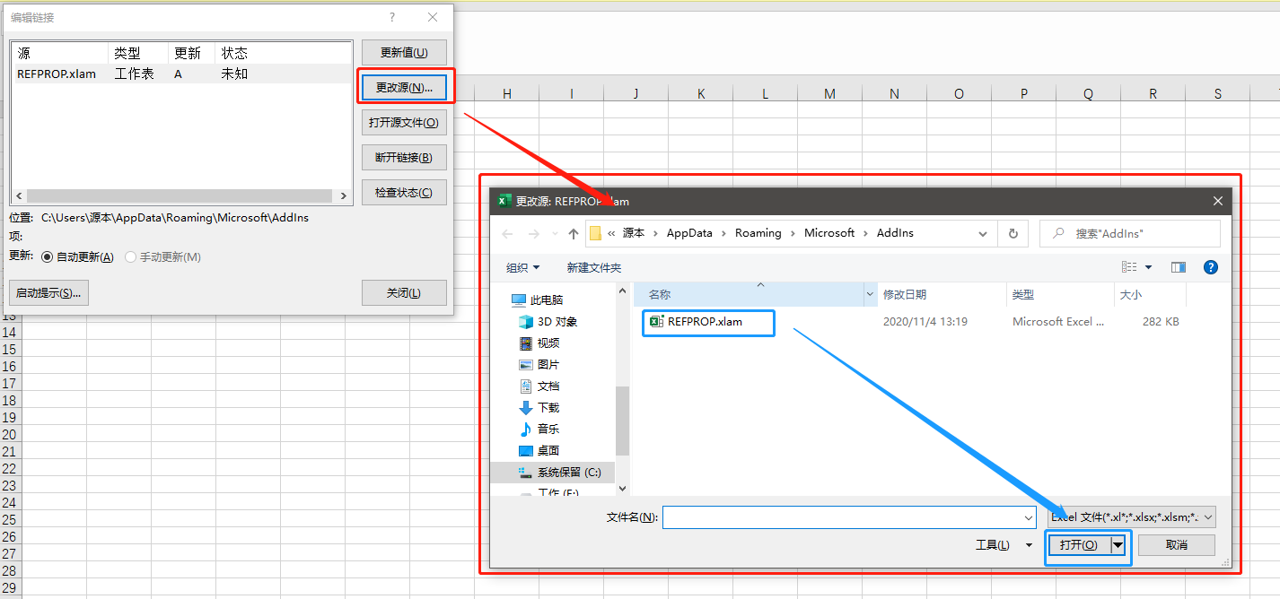Open the source file with 打开源文件(O)
Image resolution: width=1280 pixels, height=599 pixels.
[404, 122]
